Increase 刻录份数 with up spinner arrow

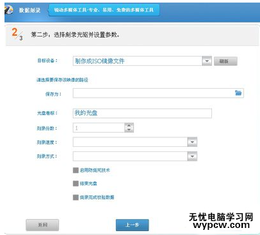129,125
